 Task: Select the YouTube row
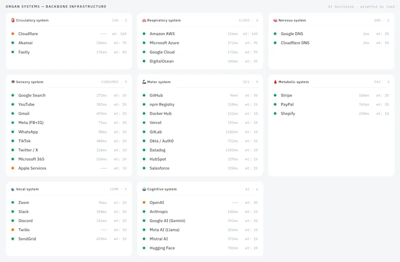(69, 104)
